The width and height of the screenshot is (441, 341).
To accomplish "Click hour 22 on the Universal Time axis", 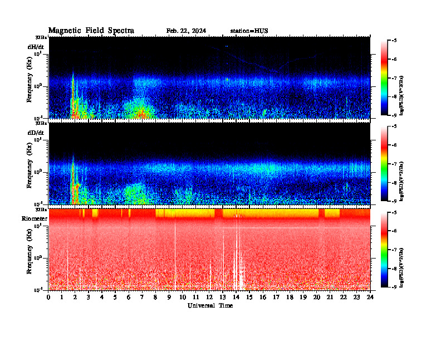I will pyautogui.click(x=344, y=298).
